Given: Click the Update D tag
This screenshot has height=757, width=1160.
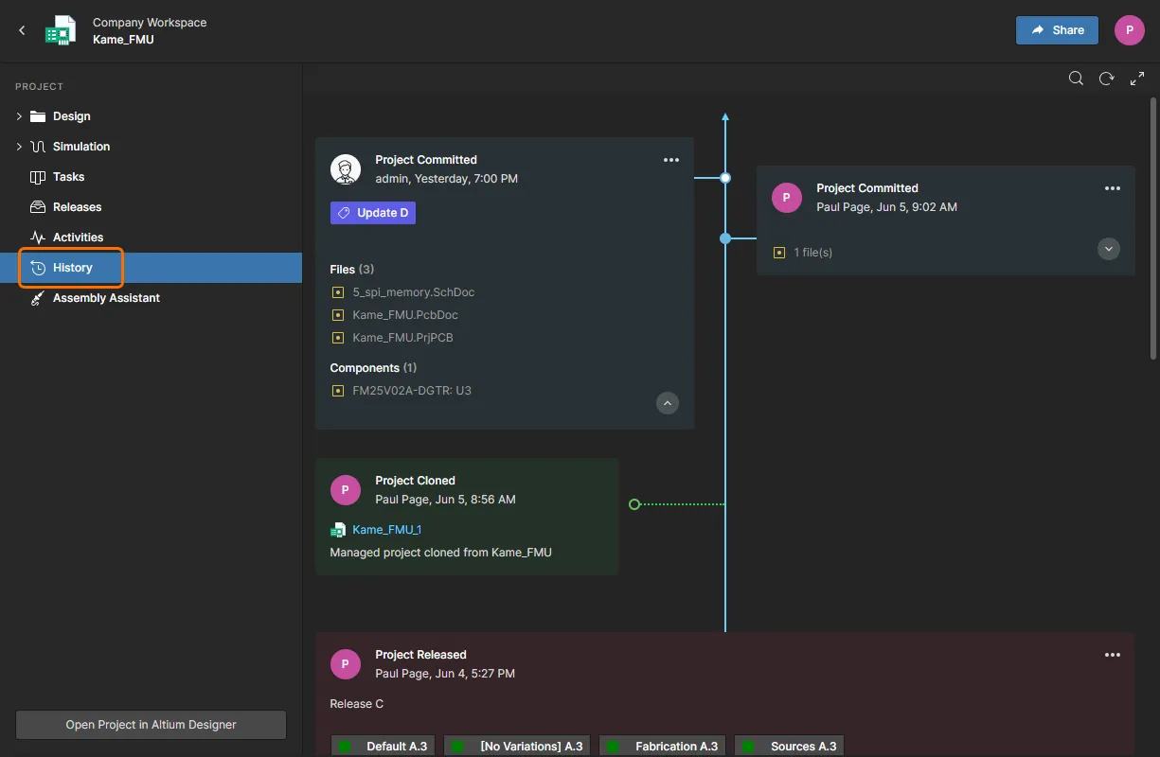Looking at the screenshot, I should 373,213.
